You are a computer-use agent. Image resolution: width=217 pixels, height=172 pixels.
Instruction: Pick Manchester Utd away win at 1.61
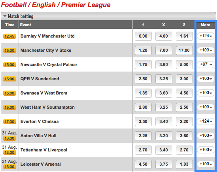tap(184, 36)
